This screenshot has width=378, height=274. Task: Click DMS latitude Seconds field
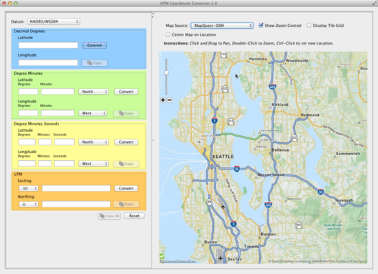(65, 142)
